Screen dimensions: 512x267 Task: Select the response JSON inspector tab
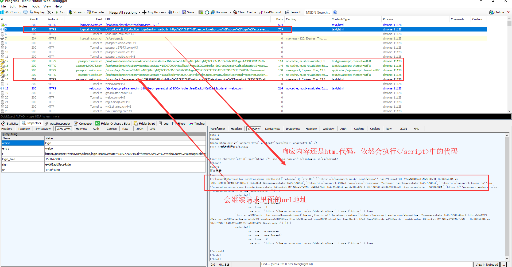[x=403, y=129]
